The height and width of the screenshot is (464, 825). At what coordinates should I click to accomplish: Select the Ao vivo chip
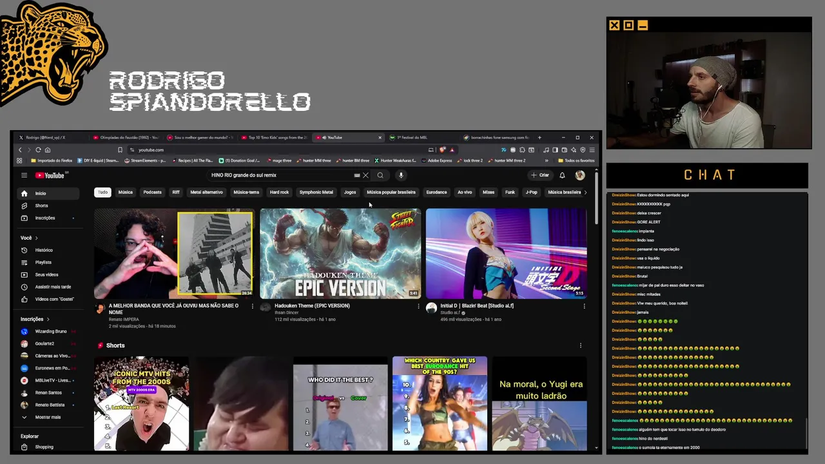pos(465,192)
